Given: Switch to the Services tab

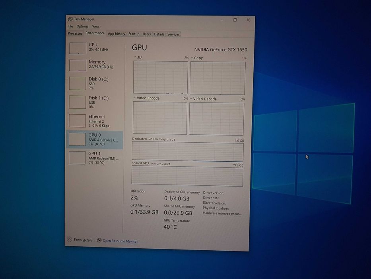Looking at the screenshot, I should click(x=173, y=34).
